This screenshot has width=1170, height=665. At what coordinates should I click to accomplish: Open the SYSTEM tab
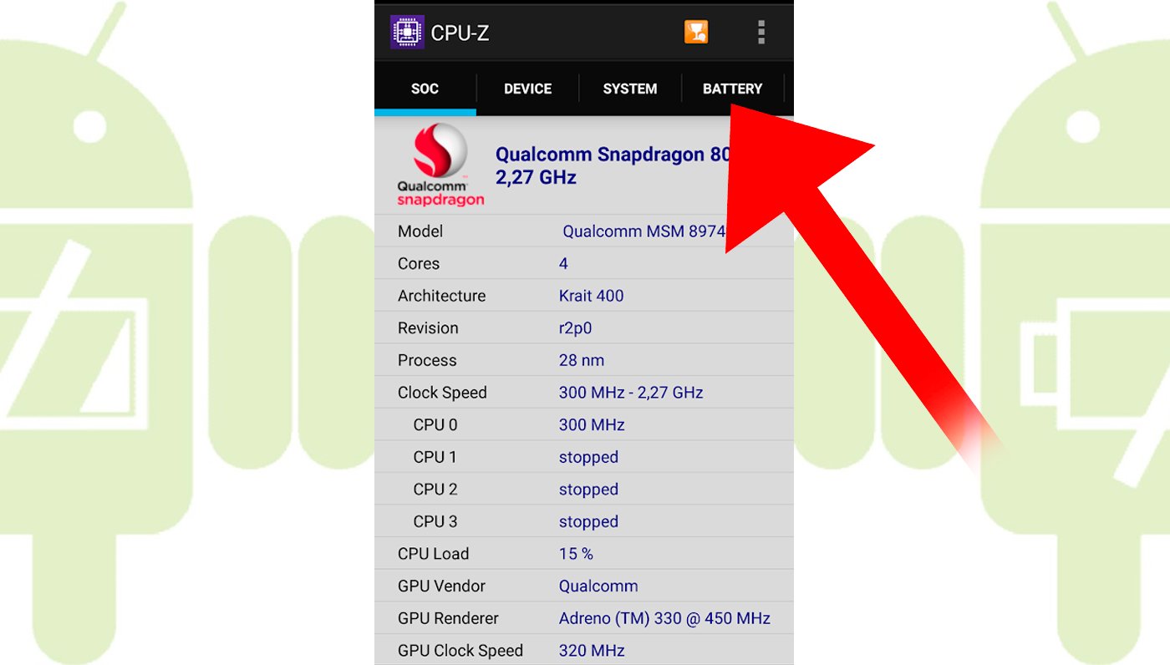pyautogui.click(x=630, y=89)
